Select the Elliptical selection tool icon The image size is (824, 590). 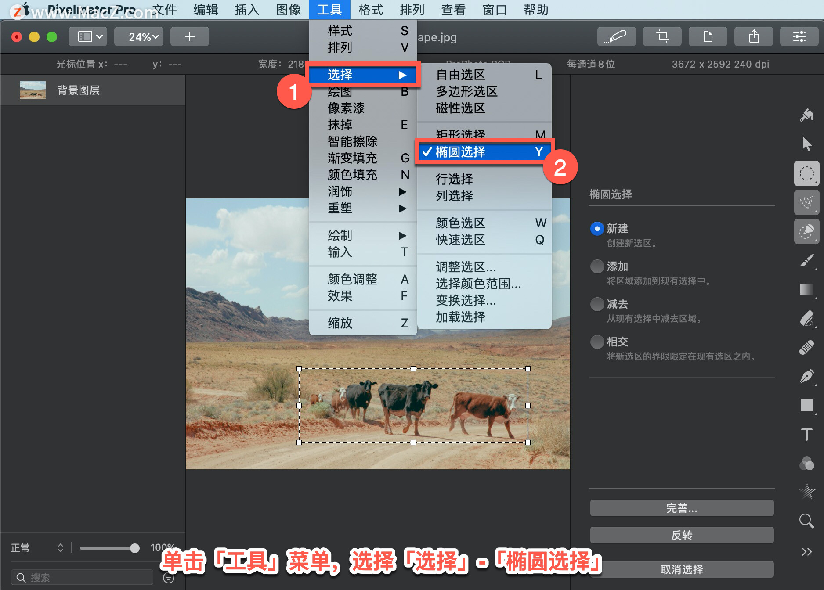[806, 173]
